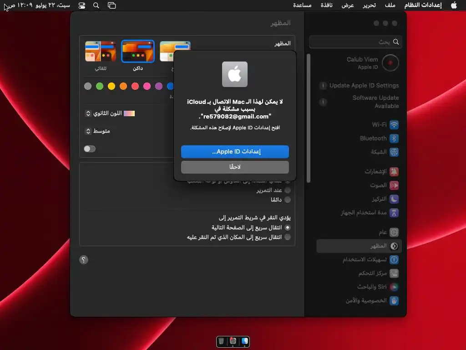Toggle the switch below the متوسط dropdown
The width and height of the screenshot is (466, 350).
[x=90, y=149]
